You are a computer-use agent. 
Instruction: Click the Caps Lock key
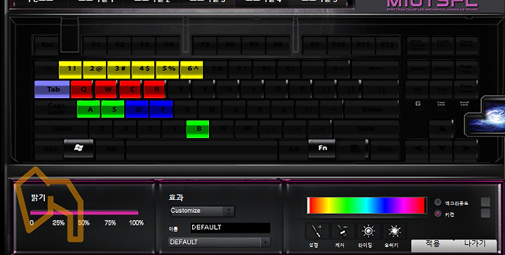[55, 109]
